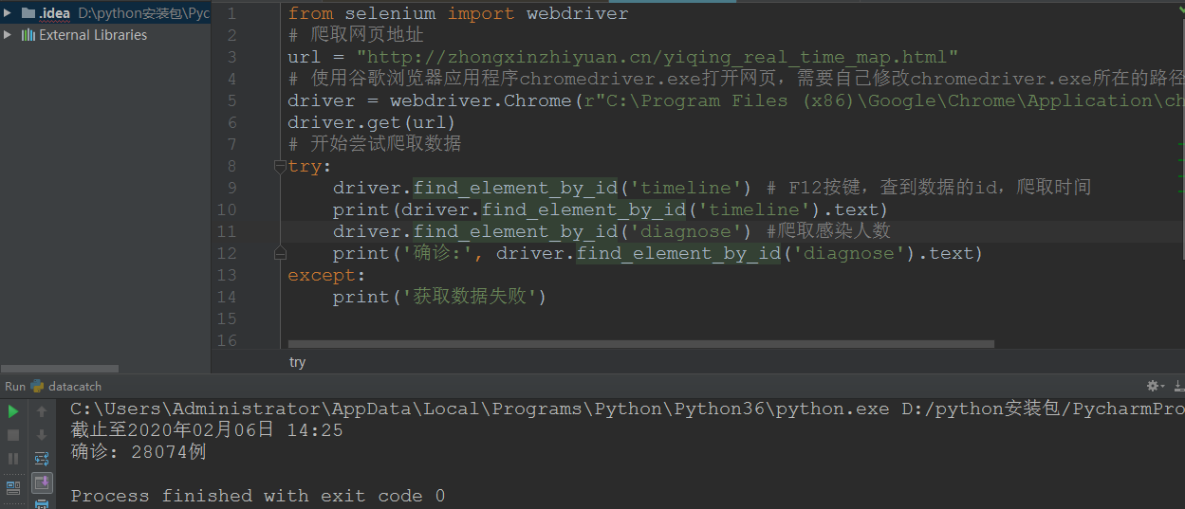Click 'driver.get(url)' on line 6

pyautogui.click(x=372, y=122)
